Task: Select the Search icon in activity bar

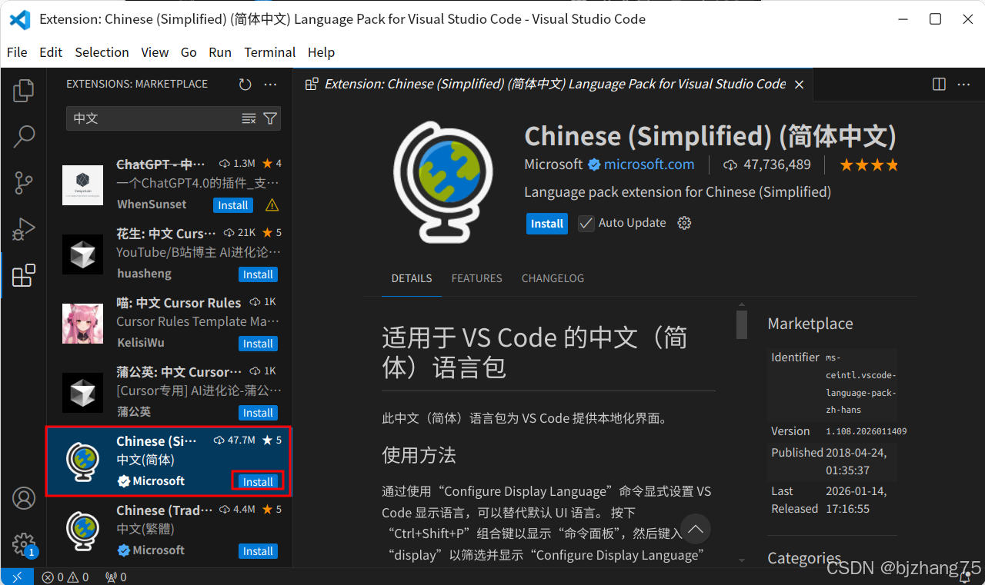Action: pyautogui.click(x=23, y=136)
